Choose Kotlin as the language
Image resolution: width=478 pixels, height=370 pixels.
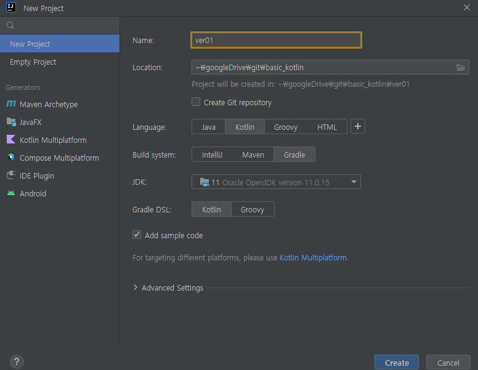tap(245, 127)
